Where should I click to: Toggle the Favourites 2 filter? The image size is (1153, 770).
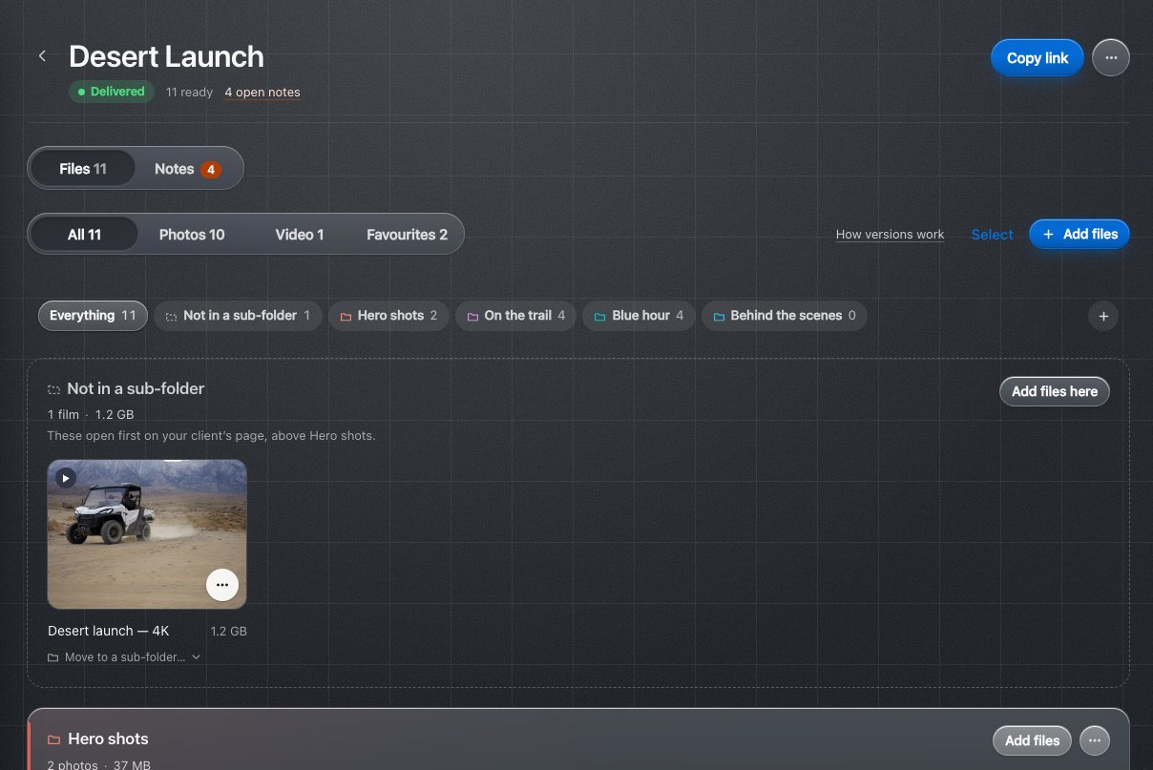point(407,235)
